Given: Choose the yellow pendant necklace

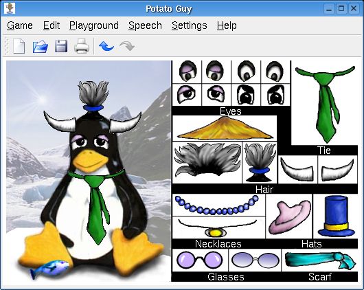Looking at the screenshot, I should click(x=218, y=228).
